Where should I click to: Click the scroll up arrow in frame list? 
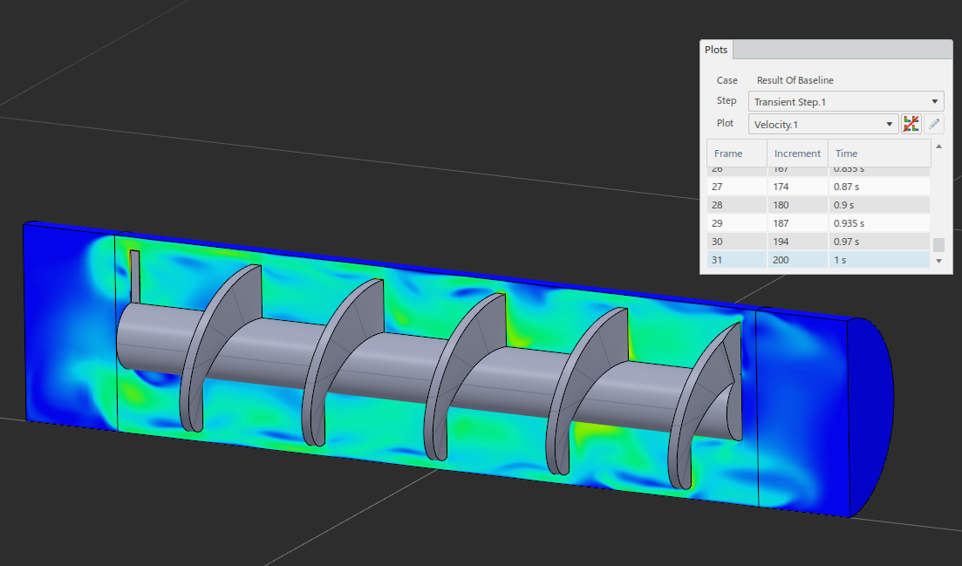[x=938, y=147]
